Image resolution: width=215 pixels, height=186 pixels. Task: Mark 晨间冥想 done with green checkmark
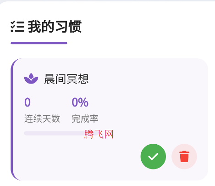click(153, 157)
